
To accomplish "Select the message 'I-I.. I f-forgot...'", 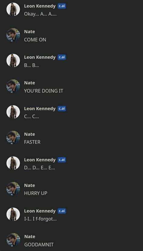I will tap(40, 219).
